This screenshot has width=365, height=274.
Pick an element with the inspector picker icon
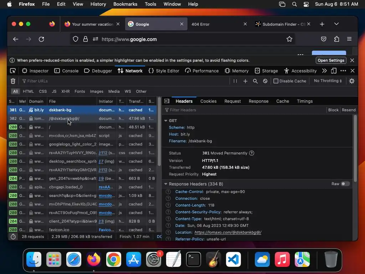click(13, 71)
